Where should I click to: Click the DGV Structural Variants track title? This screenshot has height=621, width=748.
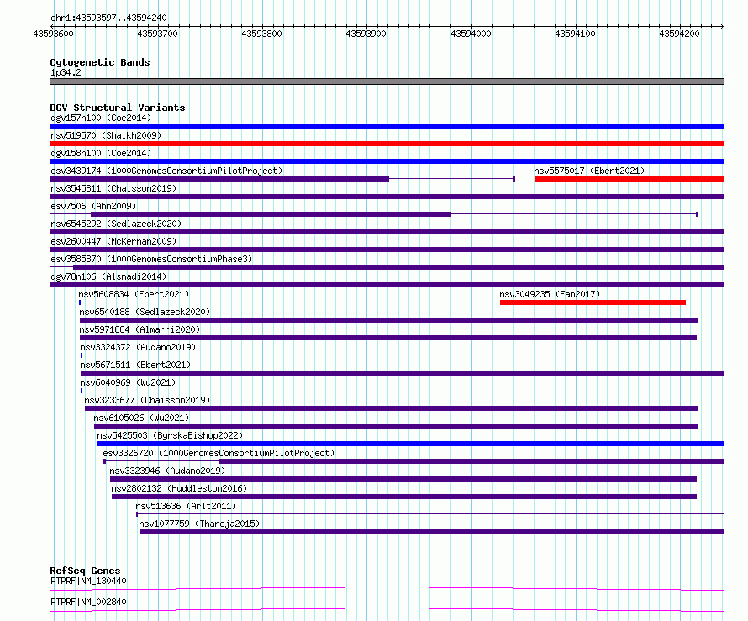tap(118, 108)
